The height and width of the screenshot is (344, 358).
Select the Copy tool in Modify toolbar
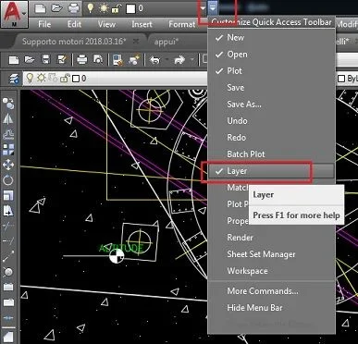click(x=8, y=104)
